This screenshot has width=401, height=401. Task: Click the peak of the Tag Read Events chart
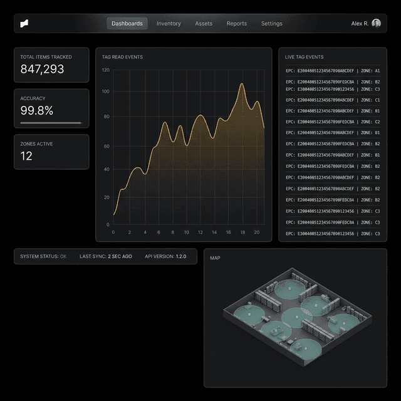pyautogui.click(x=241, y=84)
